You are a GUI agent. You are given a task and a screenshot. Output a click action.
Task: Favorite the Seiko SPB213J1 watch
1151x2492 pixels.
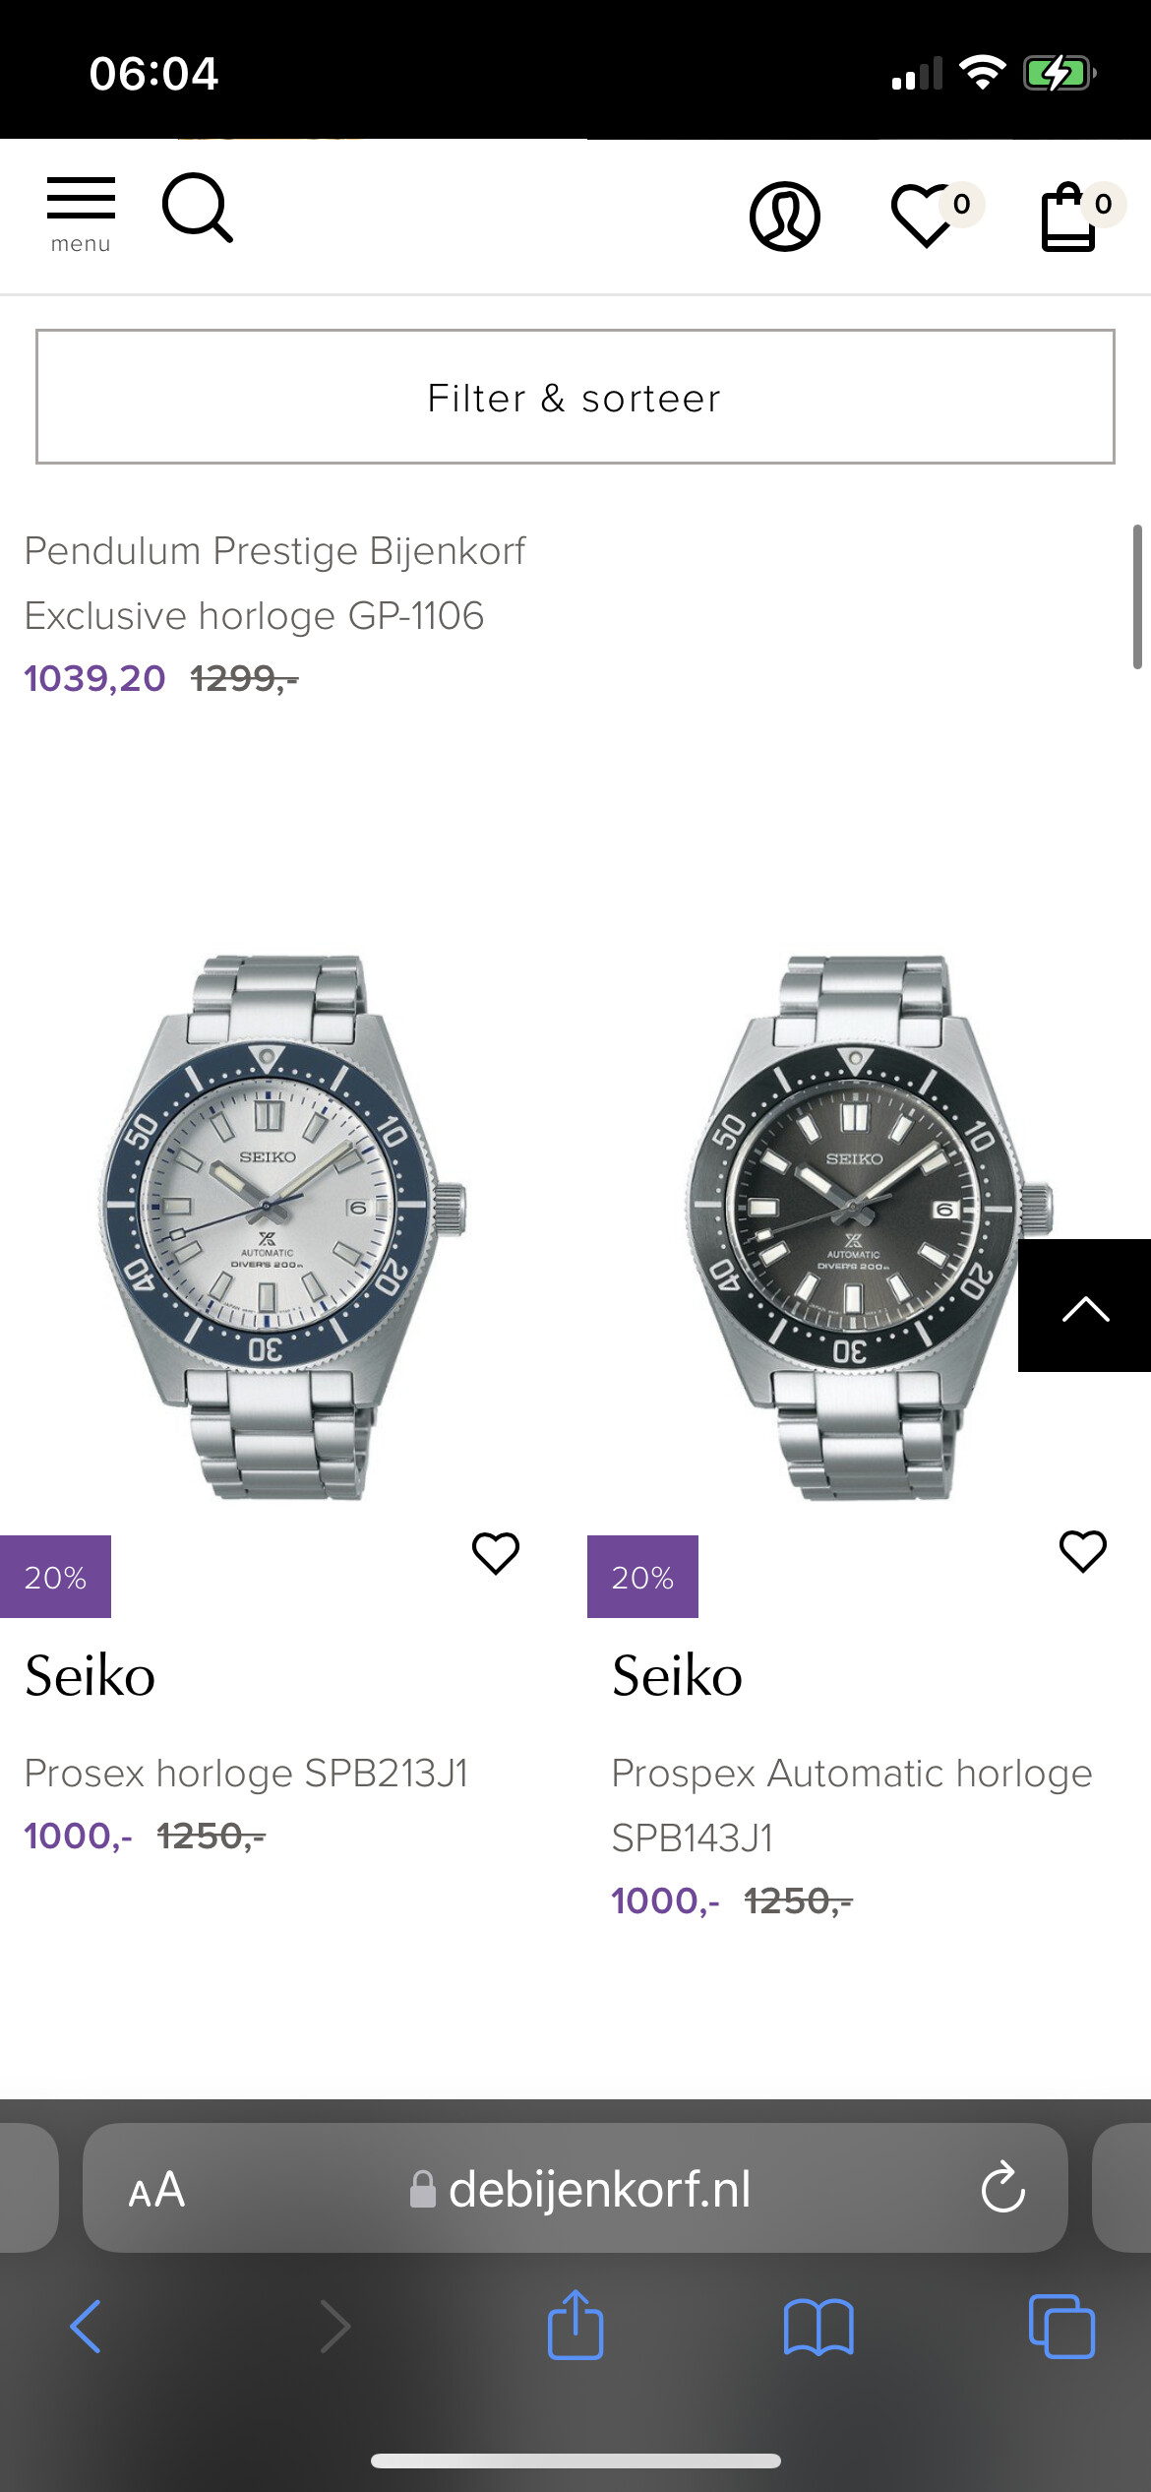pyautogui.click(x=495, y=1553)
